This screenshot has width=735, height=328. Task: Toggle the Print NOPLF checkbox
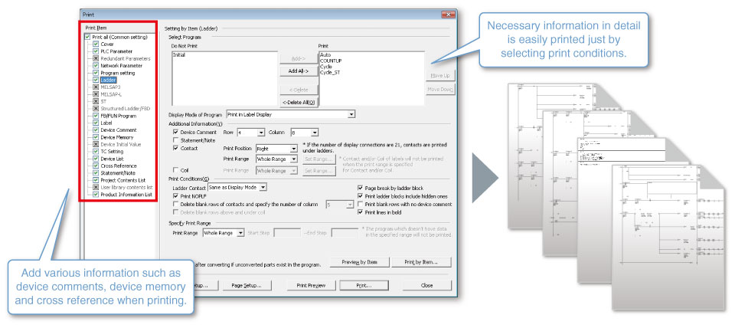tap(176, 195)
